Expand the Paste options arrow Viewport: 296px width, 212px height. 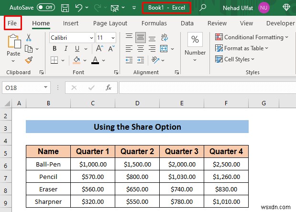point(13,61)
